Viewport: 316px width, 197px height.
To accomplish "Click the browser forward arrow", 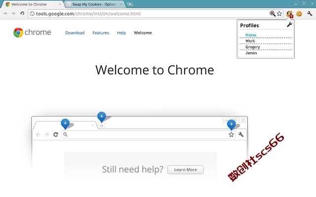I will point(14,13).
